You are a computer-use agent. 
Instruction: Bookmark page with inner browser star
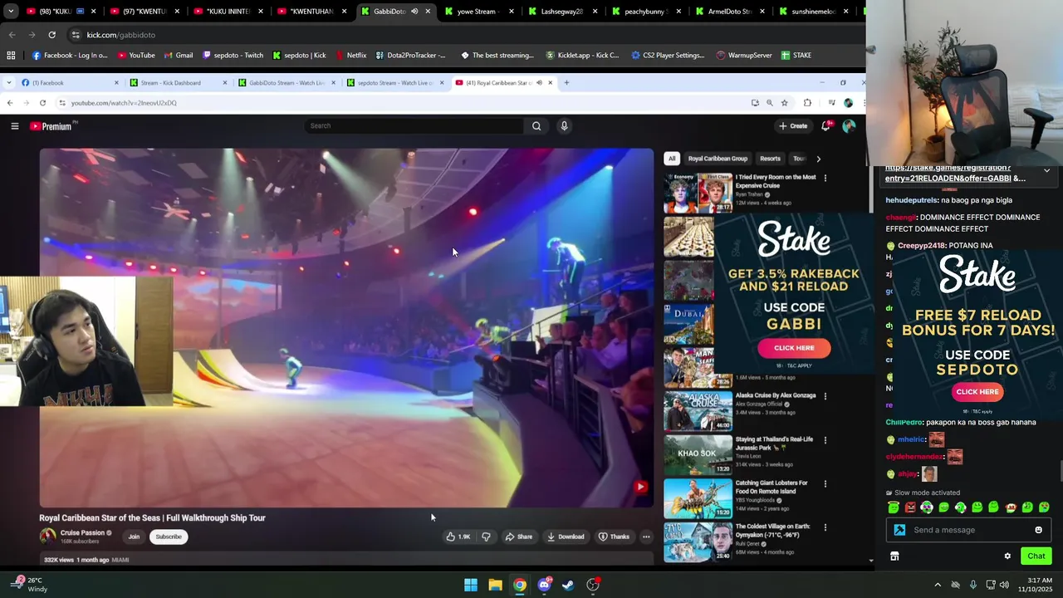784,103
